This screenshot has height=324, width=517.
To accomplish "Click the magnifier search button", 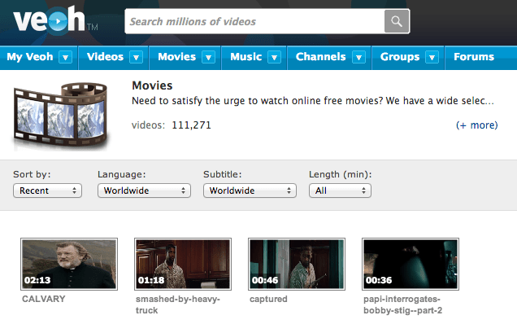I will 397,21.
